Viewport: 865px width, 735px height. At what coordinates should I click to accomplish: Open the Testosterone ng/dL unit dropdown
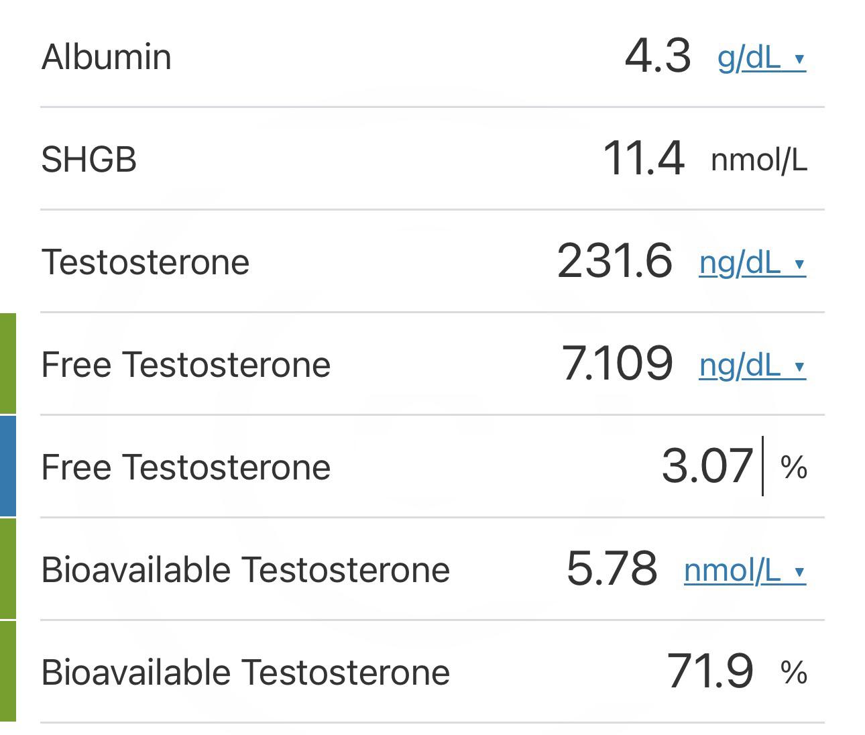pos(744,264)
